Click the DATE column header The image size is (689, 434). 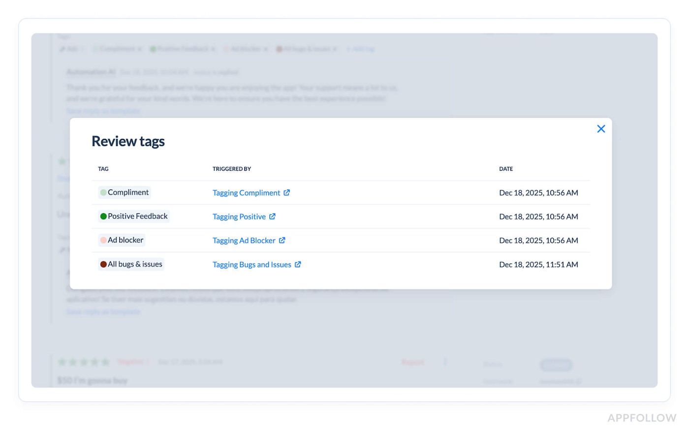506,169
